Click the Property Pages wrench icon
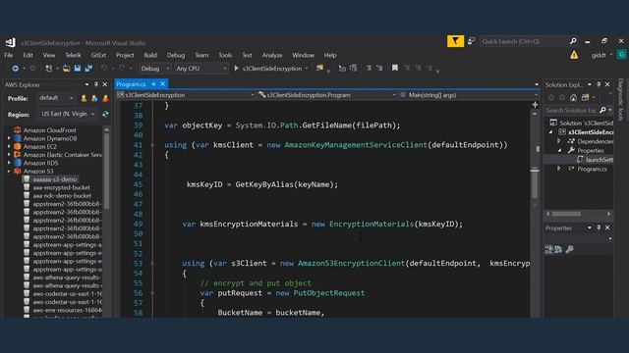 (570, 250)
